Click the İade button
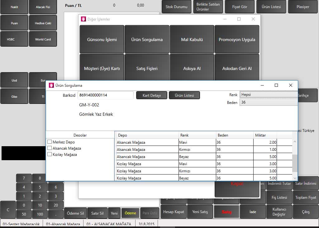319x228 pixels. coord(253,212)
